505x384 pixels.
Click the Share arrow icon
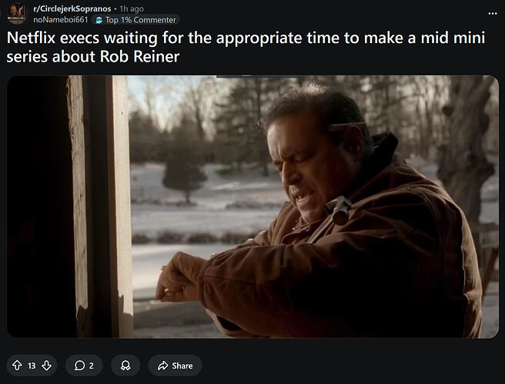pos(163,366)
